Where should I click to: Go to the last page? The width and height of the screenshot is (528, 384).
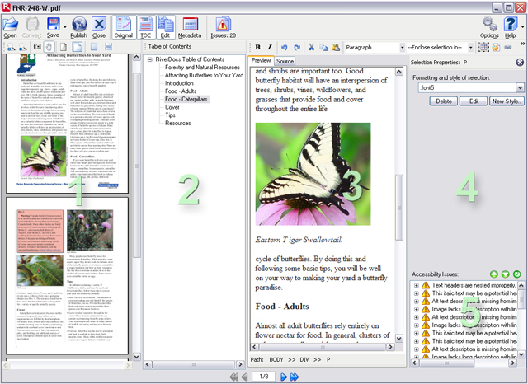coord(295,377)
